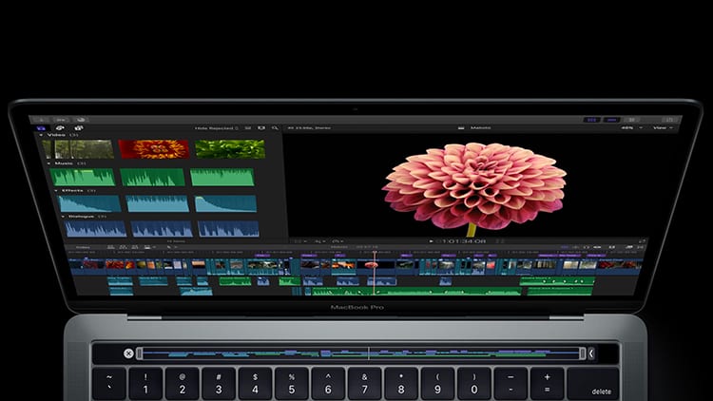Click the viewer timecode display
This screenshot has width=713, height=401.
(463, 241)
